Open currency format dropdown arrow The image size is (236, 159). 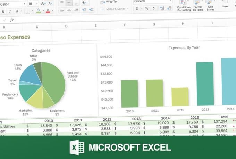point(142,8)
